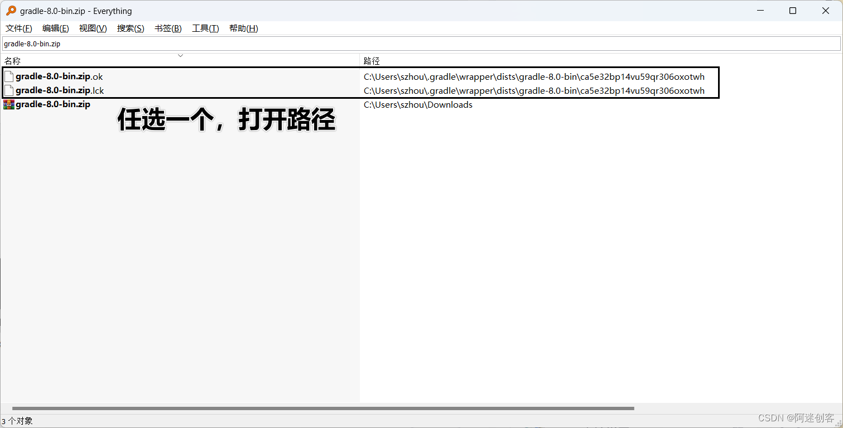
Task: Click the path cell of the .lck file
Action: click(x=534, y=91)
